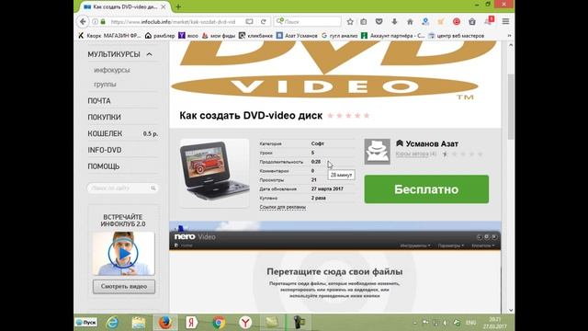Open the КОШЕЛЕК sidebar item

click(x=105, y=133)
